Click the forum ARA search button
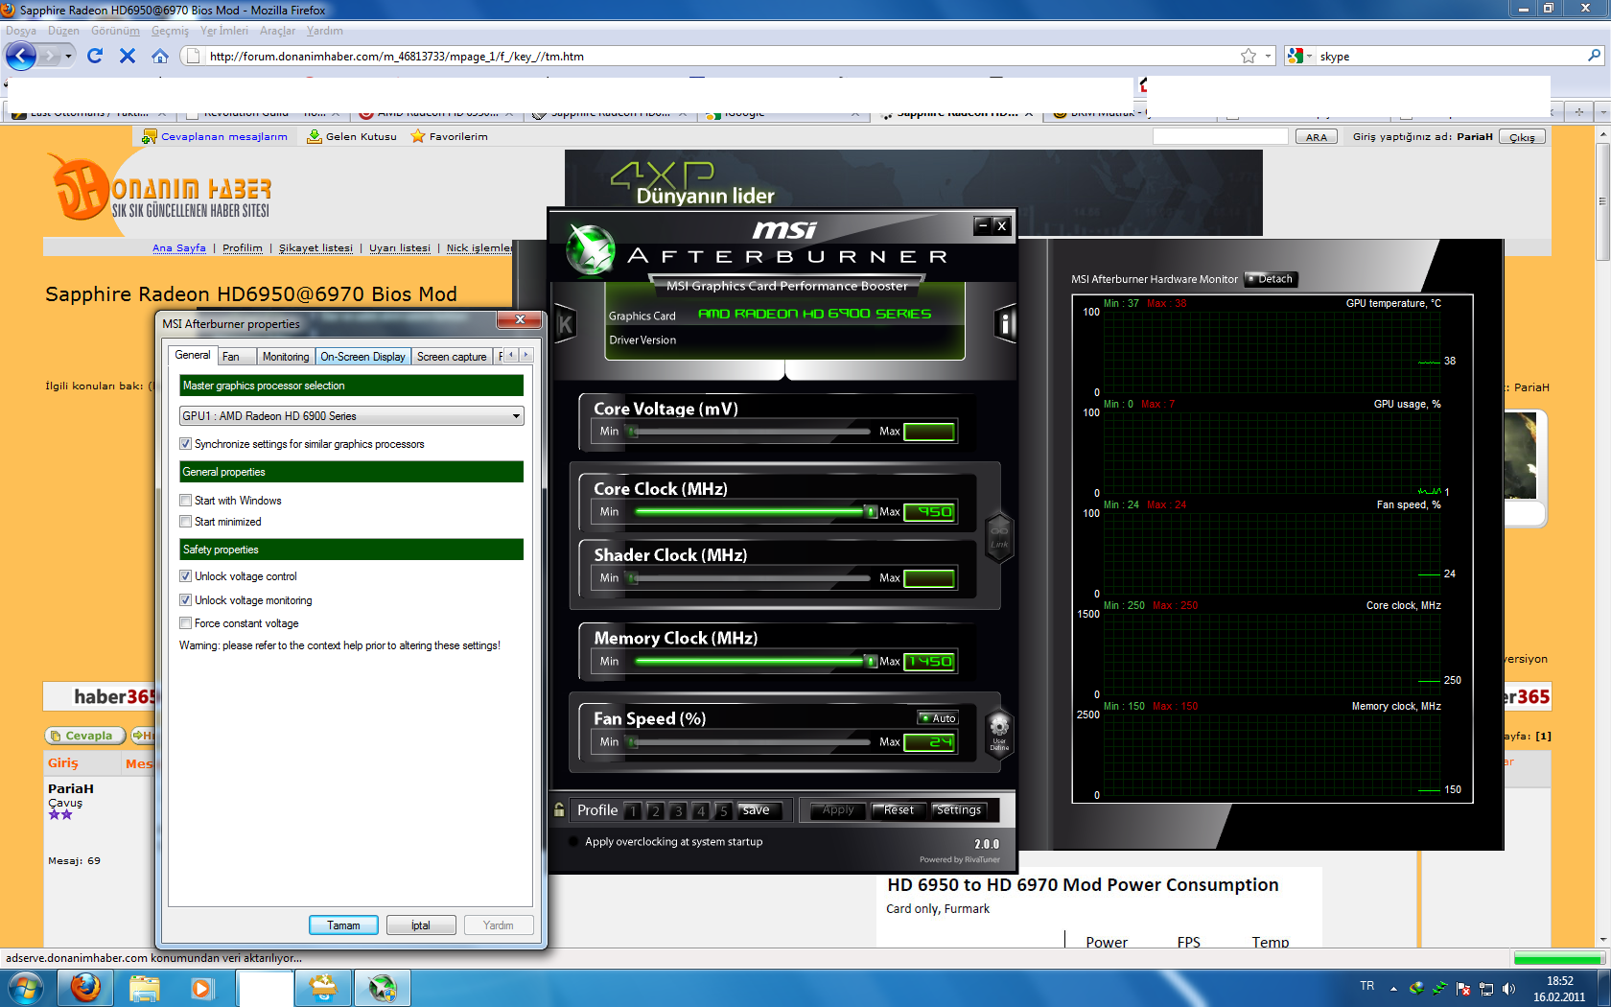The image size is (1611, 1007). pos(1317,136)
